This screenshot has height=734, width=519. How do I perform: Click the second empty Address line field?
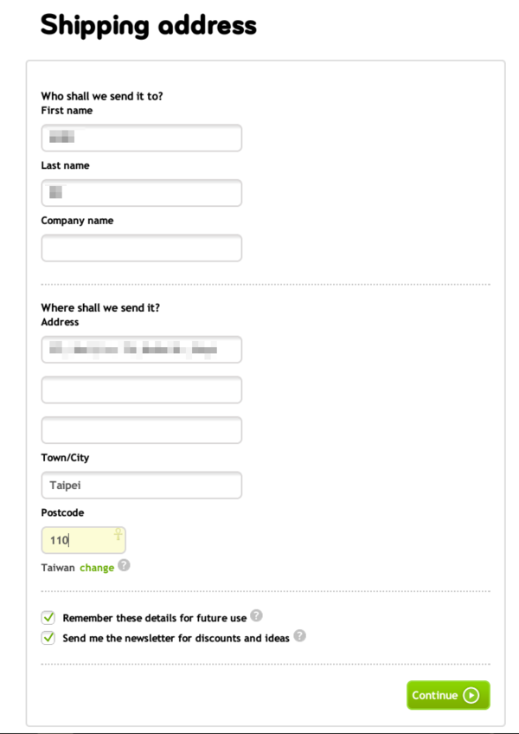coord(141,390)
